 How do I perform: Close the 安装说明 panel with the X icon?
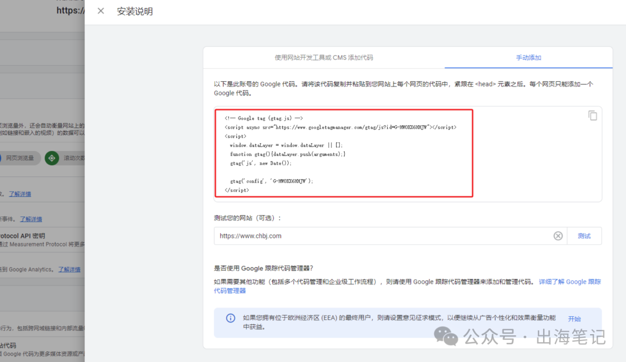point(100,10)
